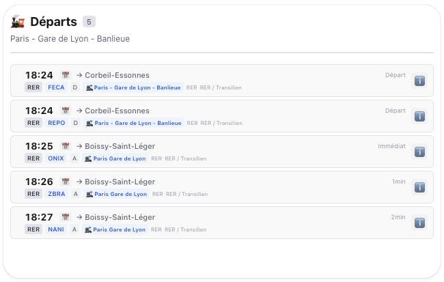Viewport: 444px width, 282px height.
Task: Click the train icon beside Départs
Action: coord(18,22)
